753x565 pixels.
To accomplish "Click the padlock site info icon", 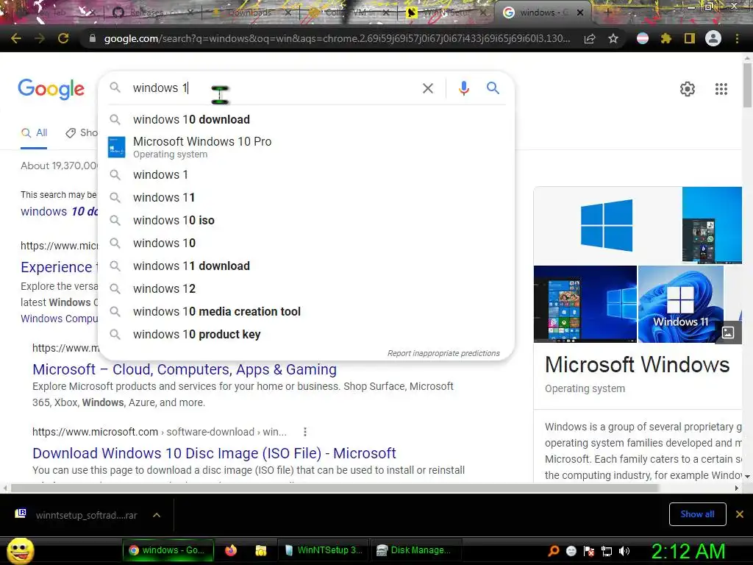I will [x=93, y=38].
